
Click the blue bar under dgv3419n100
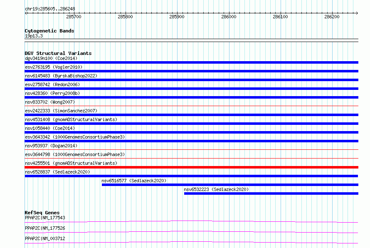tap(191, 62)
